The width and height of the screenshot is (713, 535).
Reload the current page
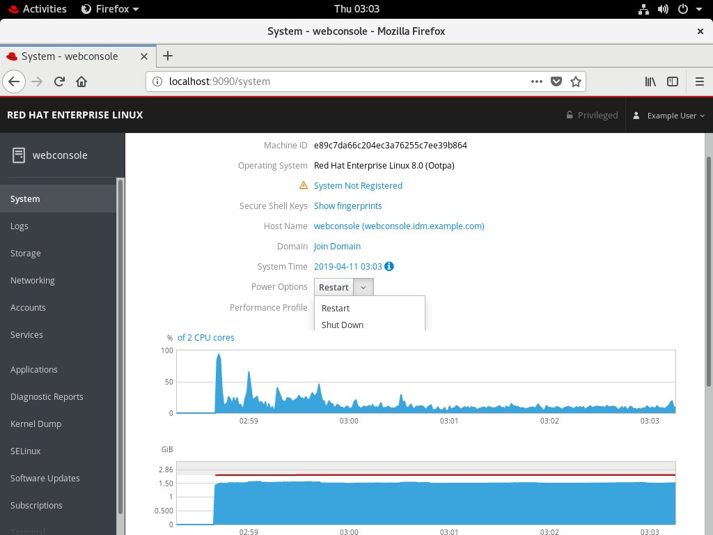click(59, 82)
